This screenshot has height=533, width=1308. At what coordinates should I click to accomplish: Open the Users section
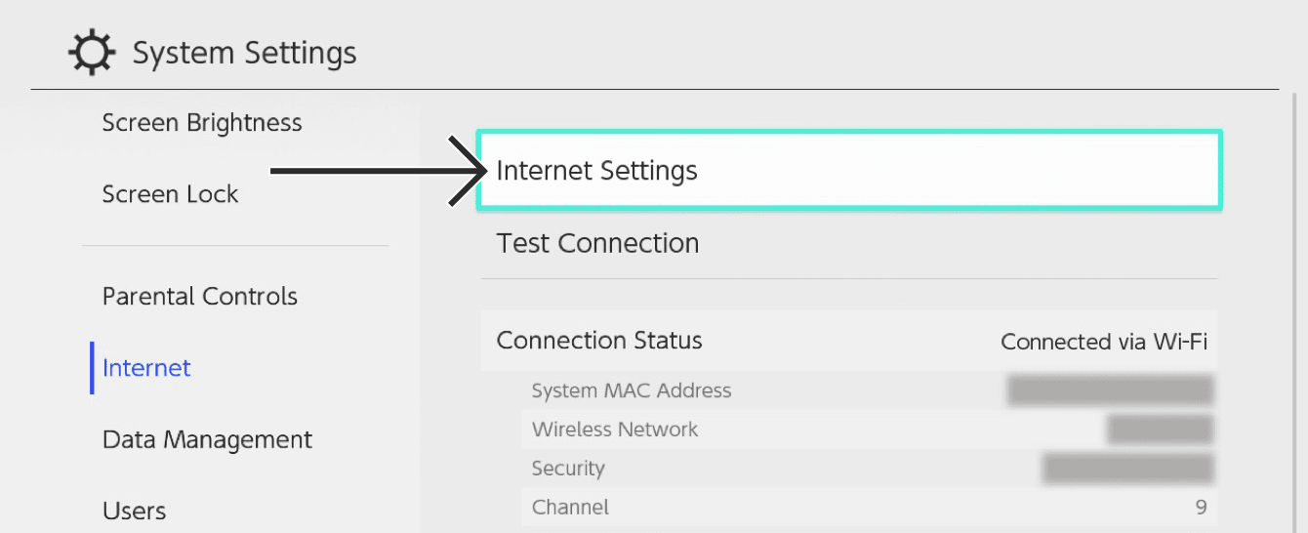(x=134, y=511)
